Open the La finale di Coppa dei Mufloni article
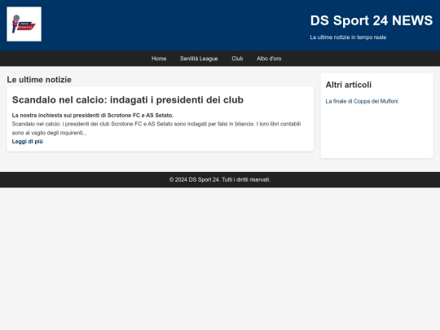 click(362, 101)
